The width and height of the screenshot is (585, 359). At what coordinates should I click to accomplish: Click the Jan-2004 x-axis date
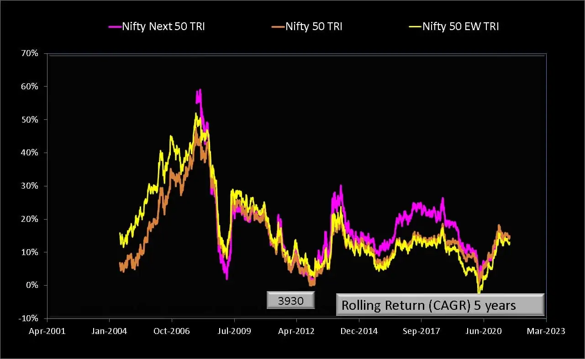[x=109, y=331]
